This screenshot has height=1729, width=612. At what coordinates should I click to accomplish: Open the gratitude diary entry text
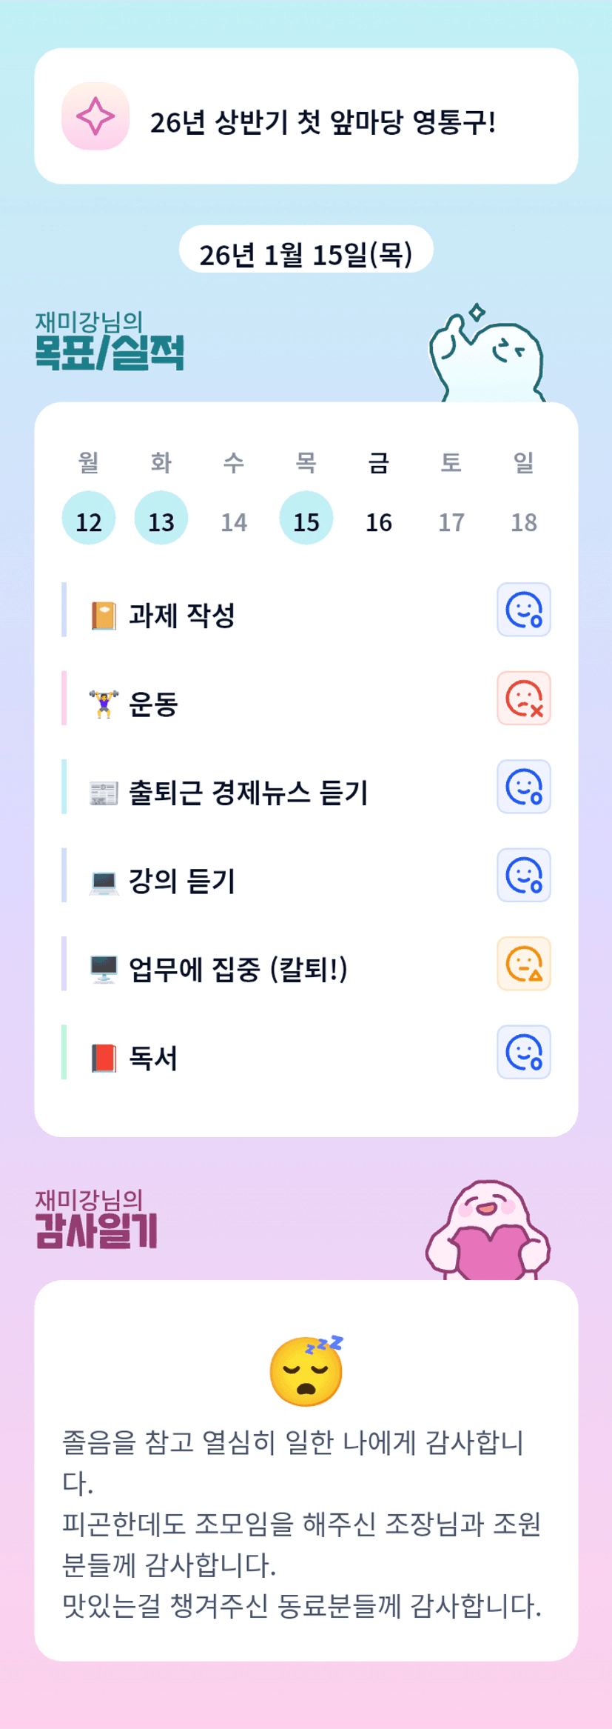tap(302, 1524)
